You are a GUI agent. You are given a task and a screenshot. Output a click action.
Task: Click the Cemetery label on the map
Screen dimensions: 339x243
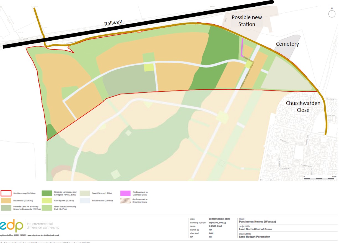click(287, 44)
